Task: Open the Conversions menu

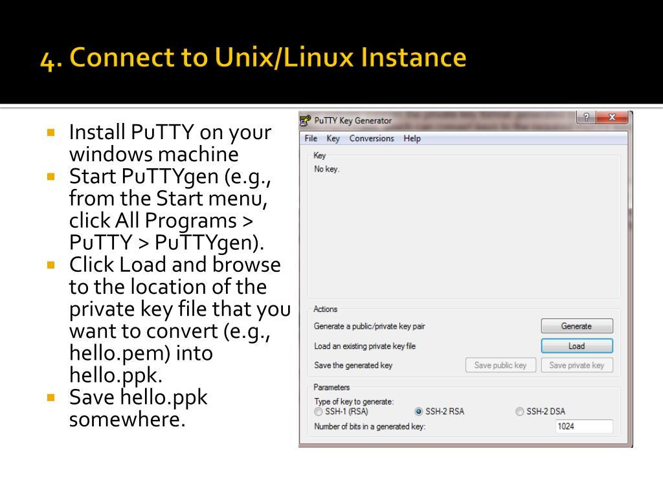Action: click(x=372, y=138)
